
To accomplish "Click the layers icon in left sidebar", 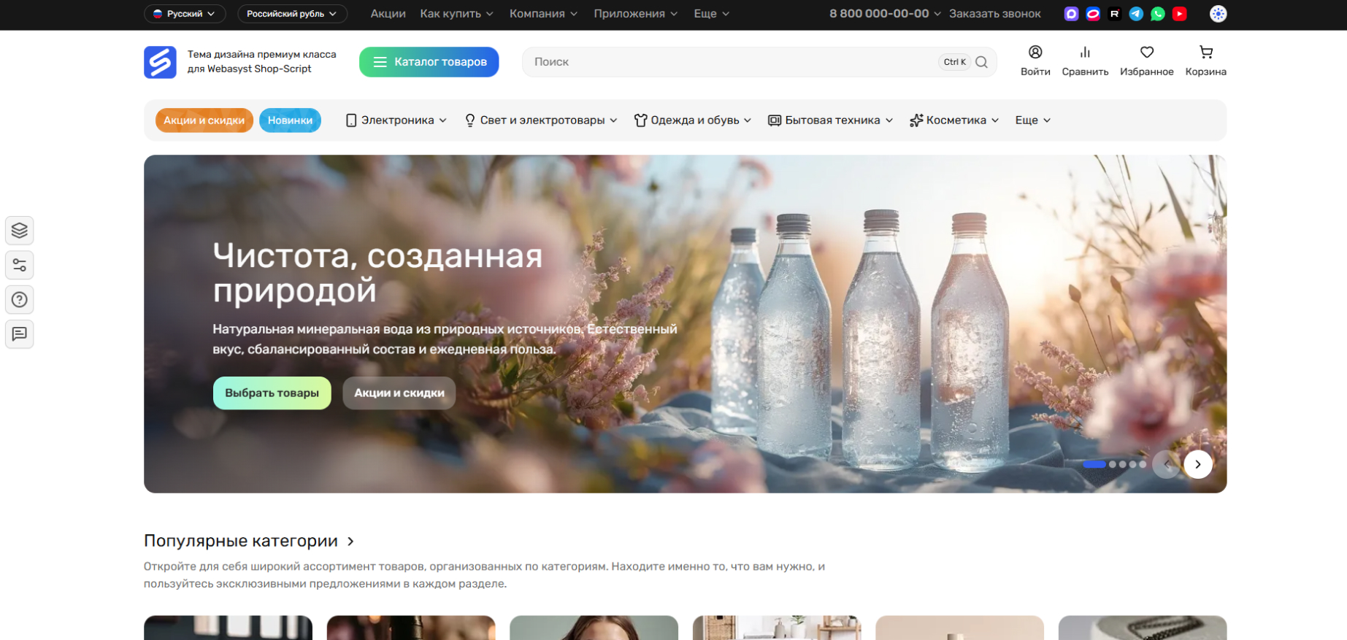I will tap(20, 231).
